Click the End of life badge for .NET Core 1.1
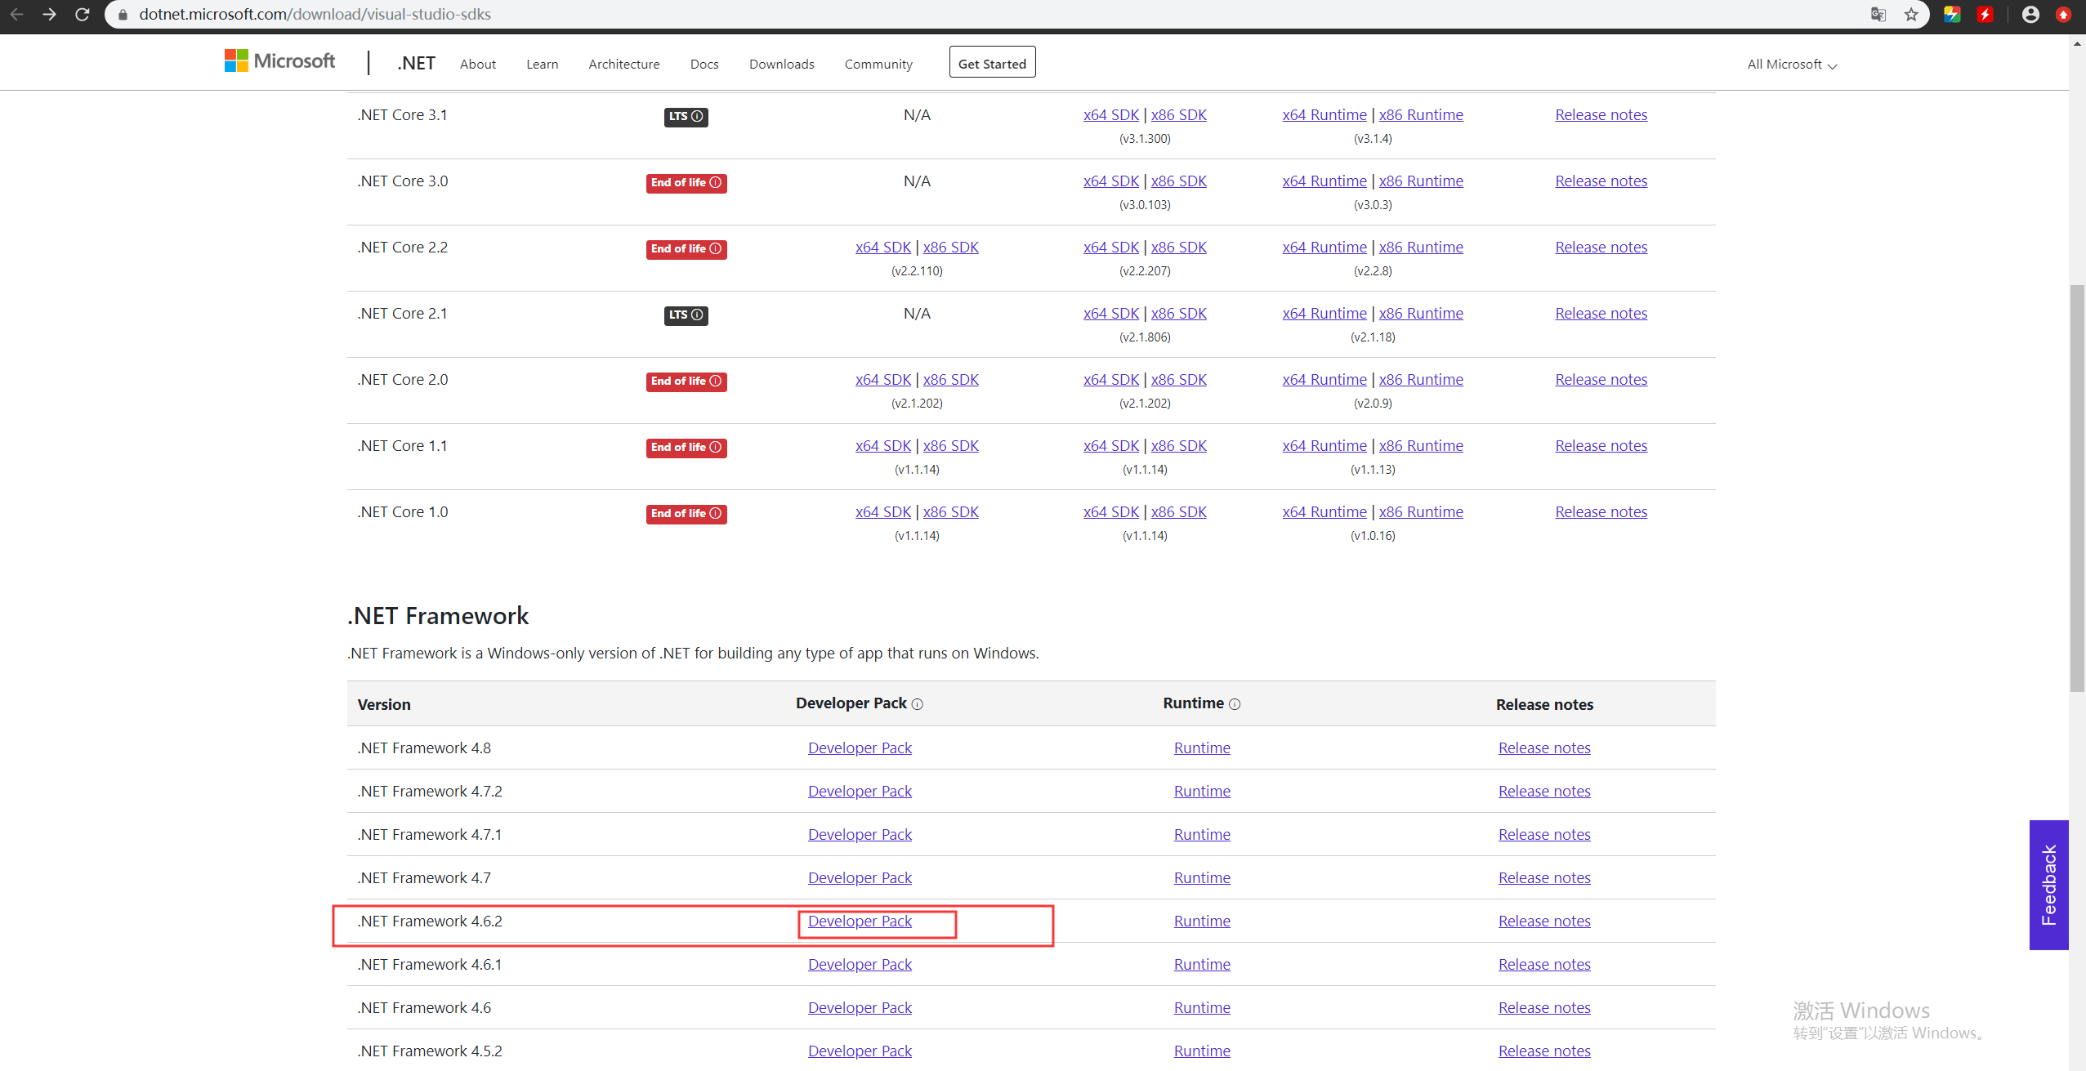2086x1071 pixels. click(x=686, y=447)
